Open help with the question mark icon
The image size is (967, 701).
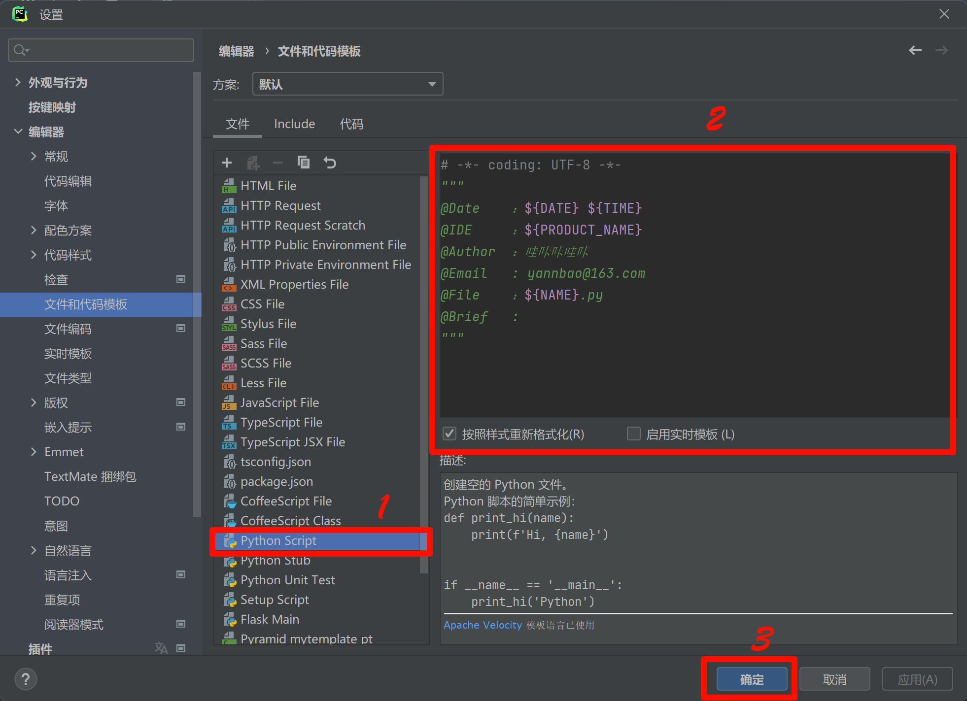click(x=26, y=679)
